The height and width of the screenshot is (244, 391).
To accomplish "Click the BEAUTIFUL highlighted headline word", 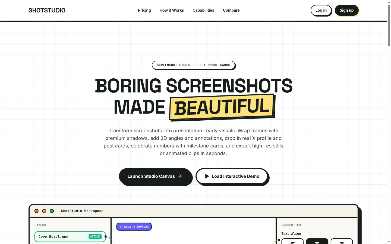I will [222, 107].
